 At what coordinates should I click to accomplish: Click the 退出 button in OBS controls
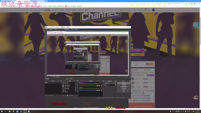[x=124, y=92]
